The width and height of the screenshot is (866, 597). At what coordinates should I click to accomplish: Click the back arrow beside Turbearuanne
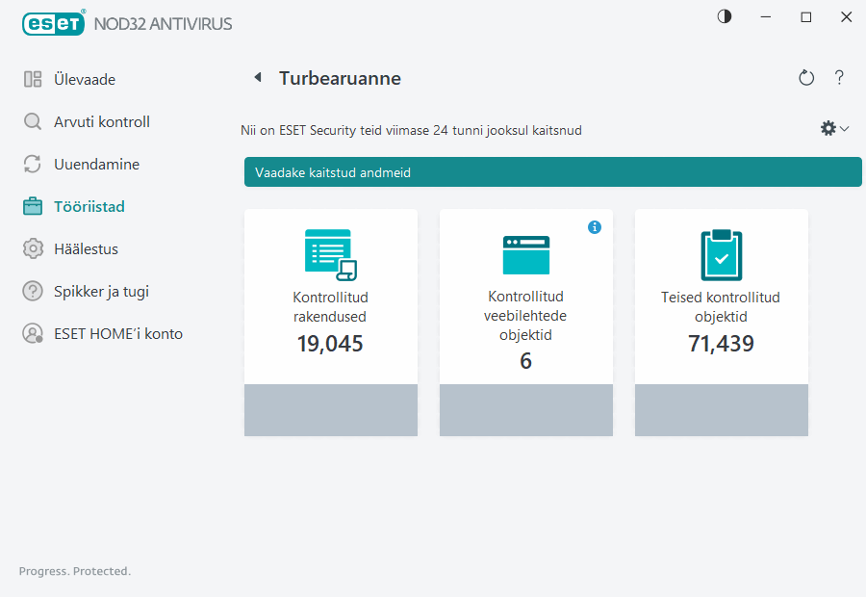(257, 77)
